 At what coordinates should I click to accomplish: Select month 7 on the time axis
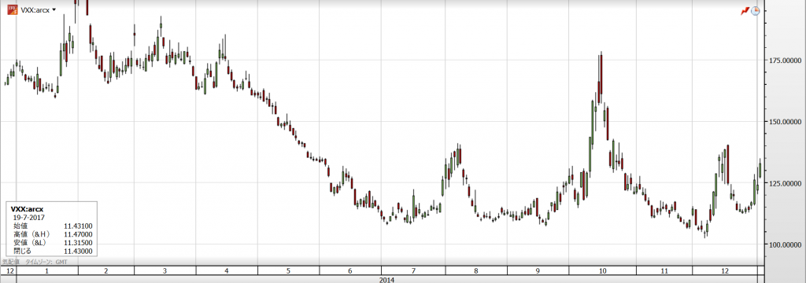coord(413,270)
